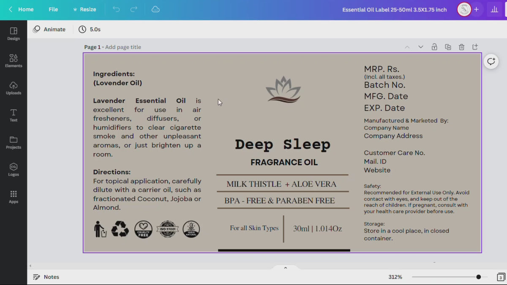Click the cloud save status icon
This screenshot has width=507, height=285.
155,9
